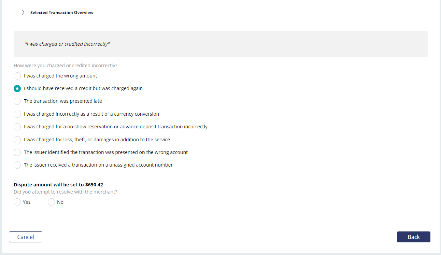Viewport: 441px width, 255px height.
Task: Answer Yes to merchant resolution attempt
Action: pyautogui.click(x=17, y=202)
